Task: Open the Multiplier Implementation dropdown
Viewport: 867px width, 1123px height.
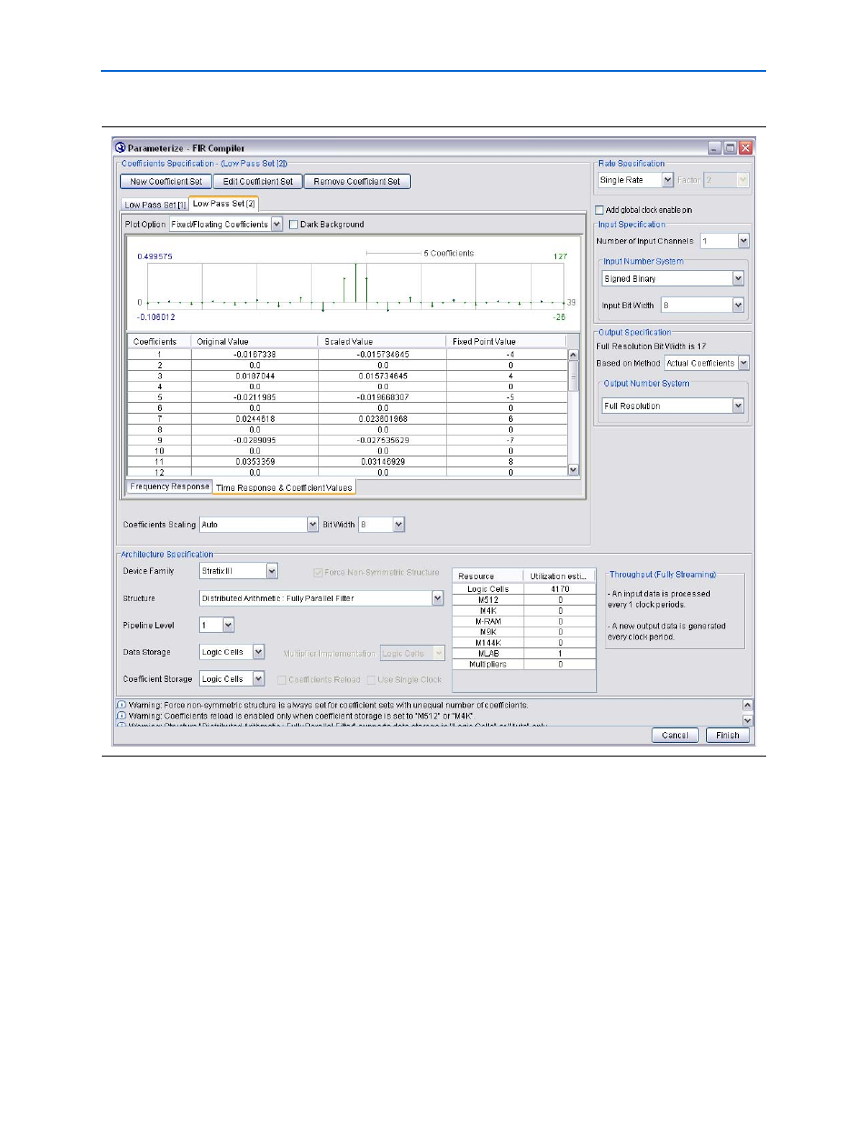Action: click(x=439, y=653)
